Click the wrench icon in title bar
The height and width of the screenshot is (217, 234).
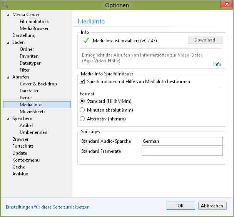(5, 5)
